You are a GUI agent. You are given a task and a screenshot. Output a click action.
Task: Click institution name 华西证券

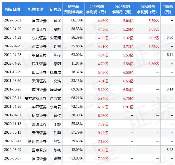pyautogui.click(x=39, y=107)
